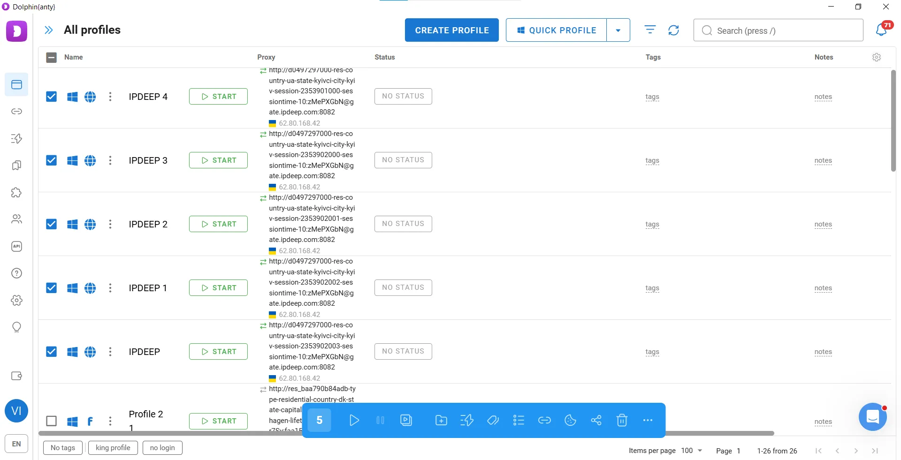
Task: Delete selected profiles with trash icon
Action: (622, 420)
